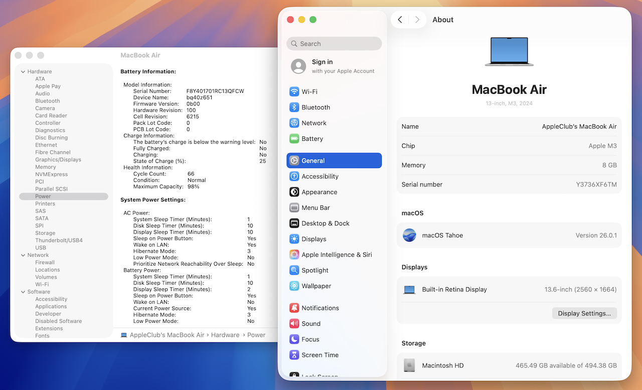642x390 pixels.
Task: Select Memory in the Hardware list
Action: coord(46,167)
